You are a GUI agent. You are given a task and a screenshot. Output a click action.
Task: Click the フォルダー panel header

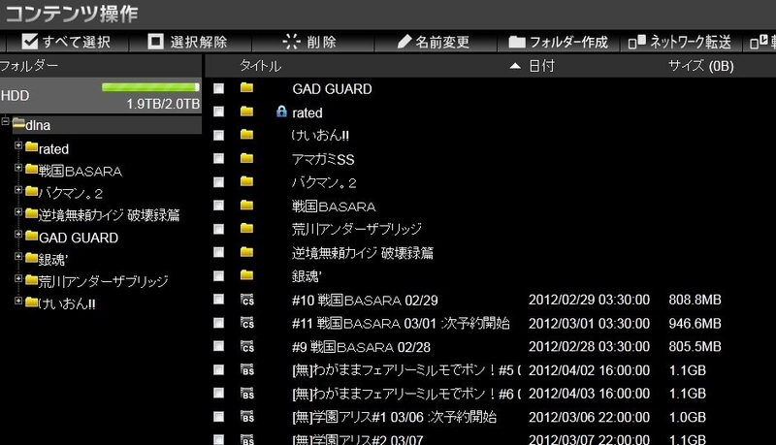pyautogui.click(x=101, y=65)
